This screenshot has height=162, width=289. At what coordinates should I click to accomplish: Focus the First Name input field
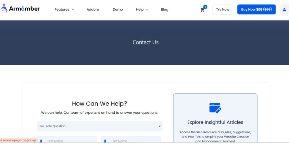(71, 140)
